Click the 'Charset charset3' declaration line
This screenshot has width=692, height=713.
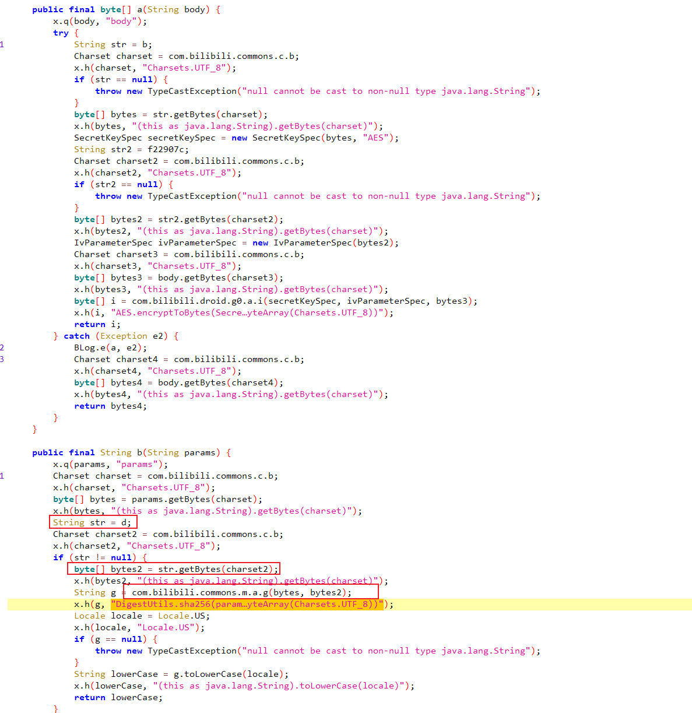coord(189,254)
